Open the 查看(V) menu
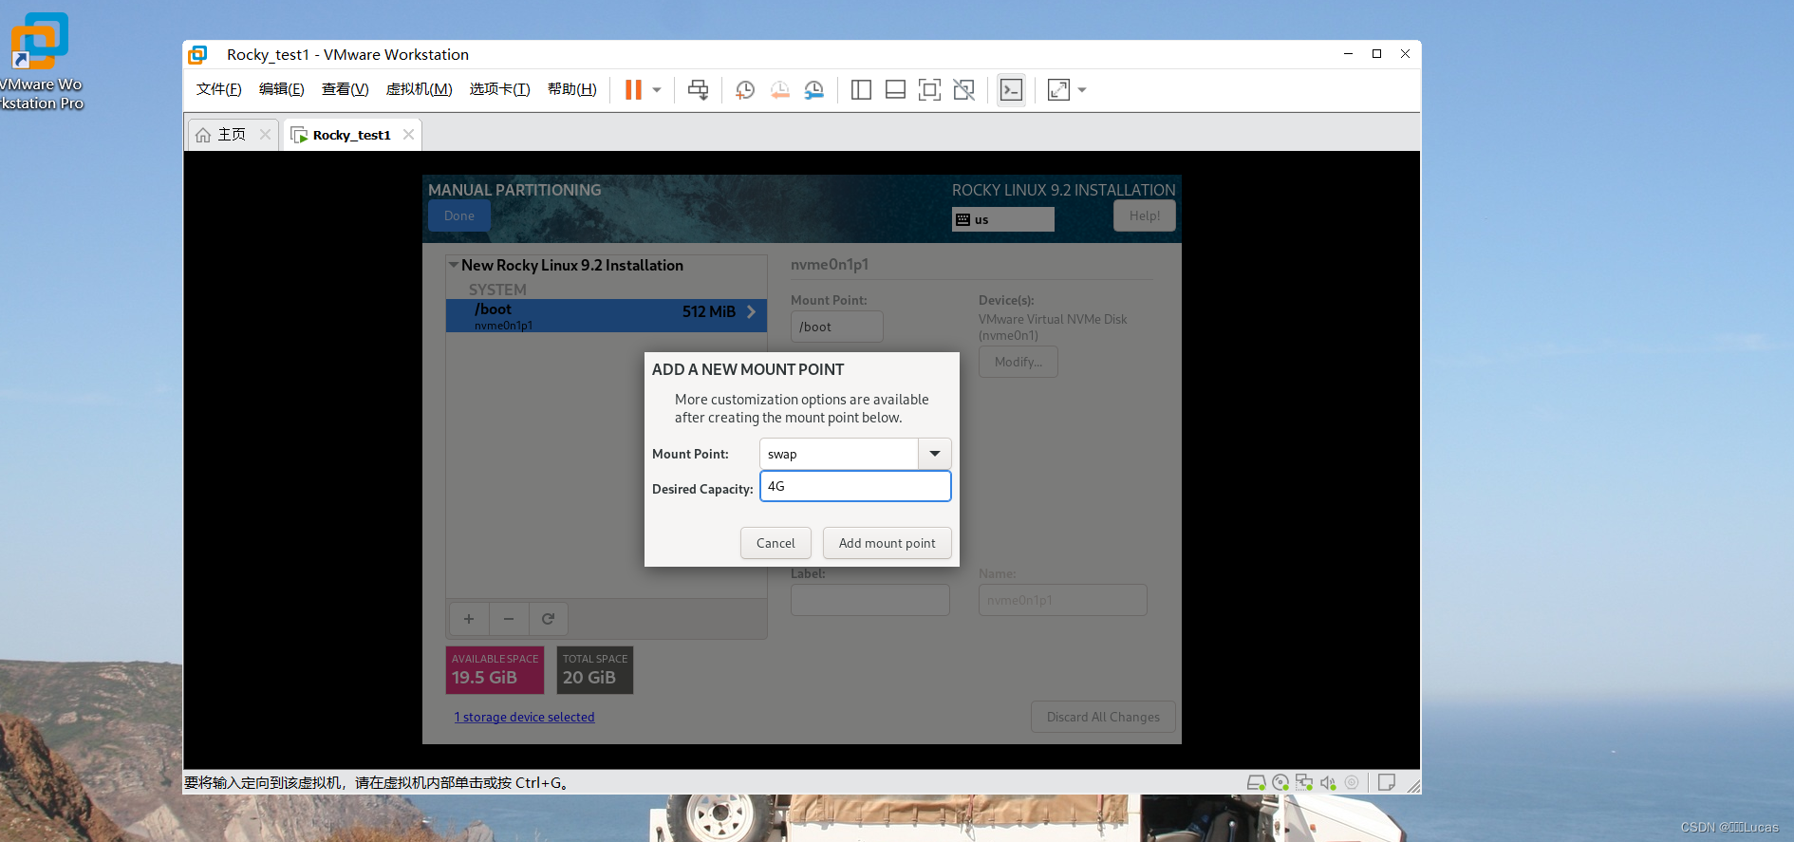Image resolution: width=1794 pixels, height=842 pixels. coord(345,89)
